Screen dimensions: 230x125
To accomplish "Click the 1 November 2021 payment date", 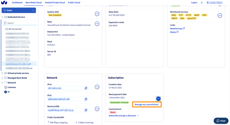I will pyautogui.click(x=117, y=97).
